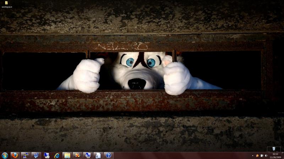Click the blue trident-symbol taskbar icon
The height and width of the screenshot is (159, 284).
coord(35,155)
